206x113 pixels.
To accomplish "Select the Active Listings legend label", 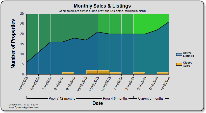I will [188, 54].
